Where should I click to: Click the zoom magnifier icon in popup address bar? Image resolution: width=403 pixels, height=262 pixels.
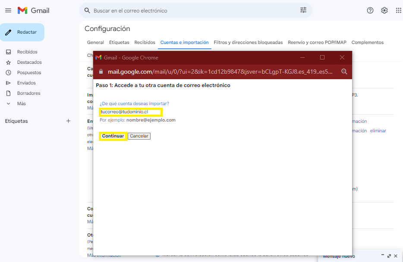click(x=344, y=72)
